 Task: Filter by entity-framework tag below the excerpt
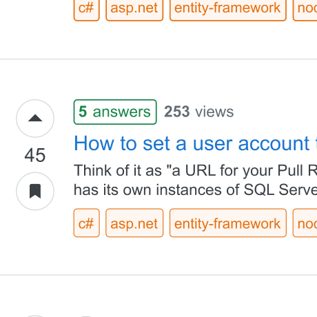(228, 223)
